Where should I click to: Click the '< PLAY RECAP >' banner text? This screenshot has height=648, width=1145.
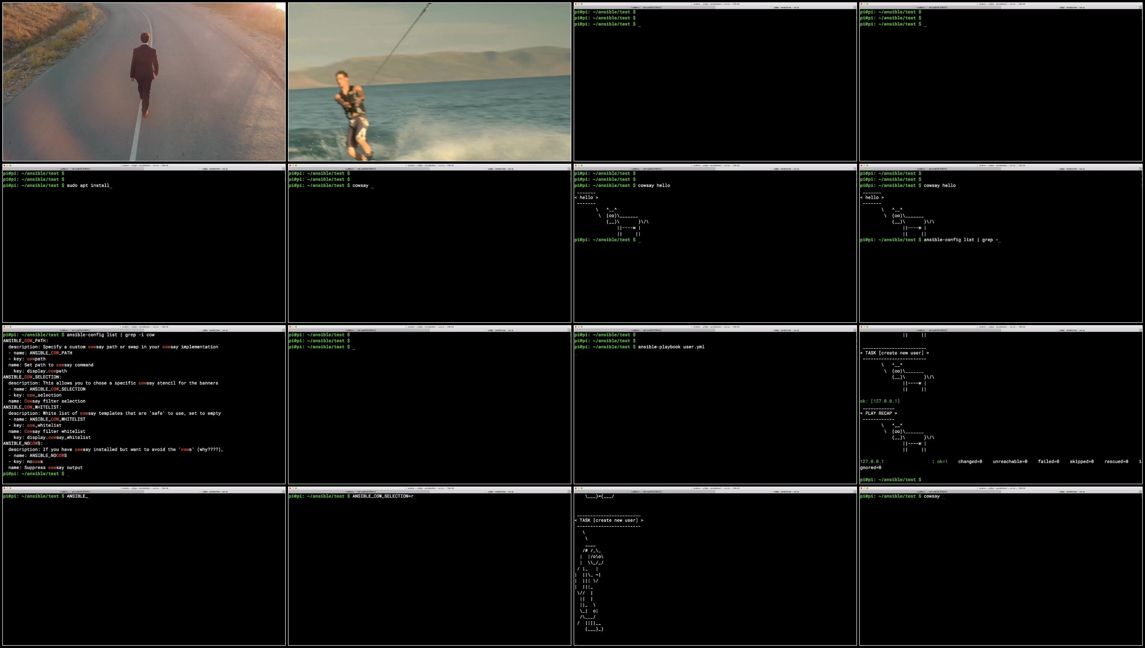[x=879, y=413]
